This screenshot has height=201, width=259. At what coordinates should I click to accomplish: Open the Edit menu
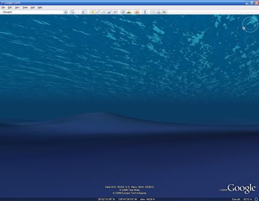10,7
